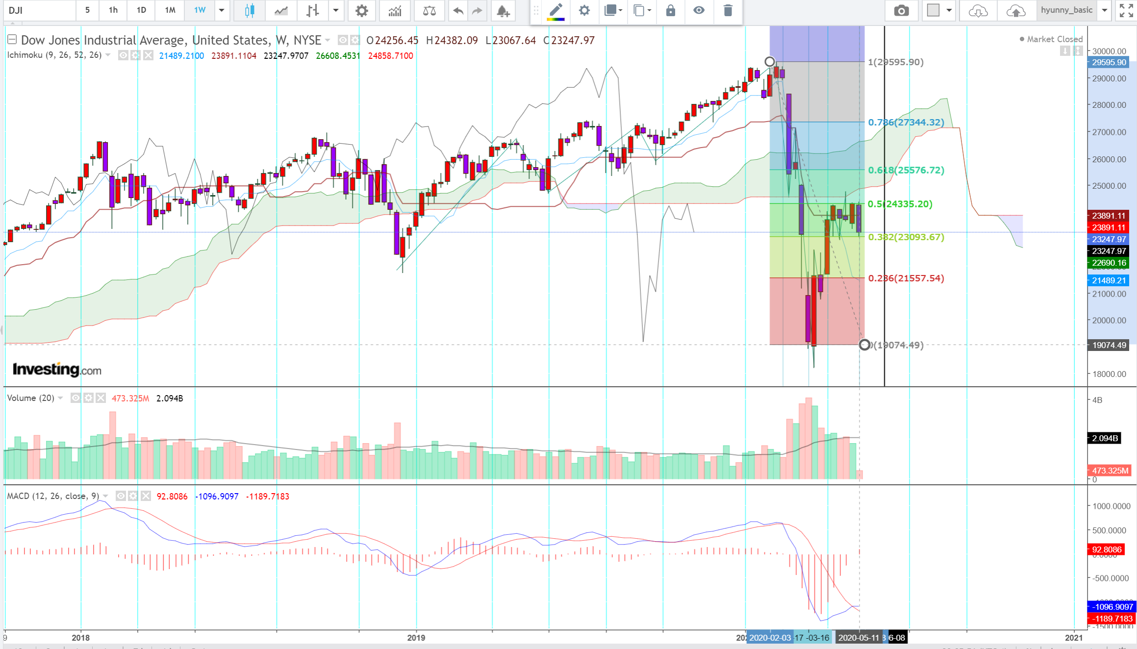
Task: Click the hyunny_basic layout name button
Action: pos(1066,10)
